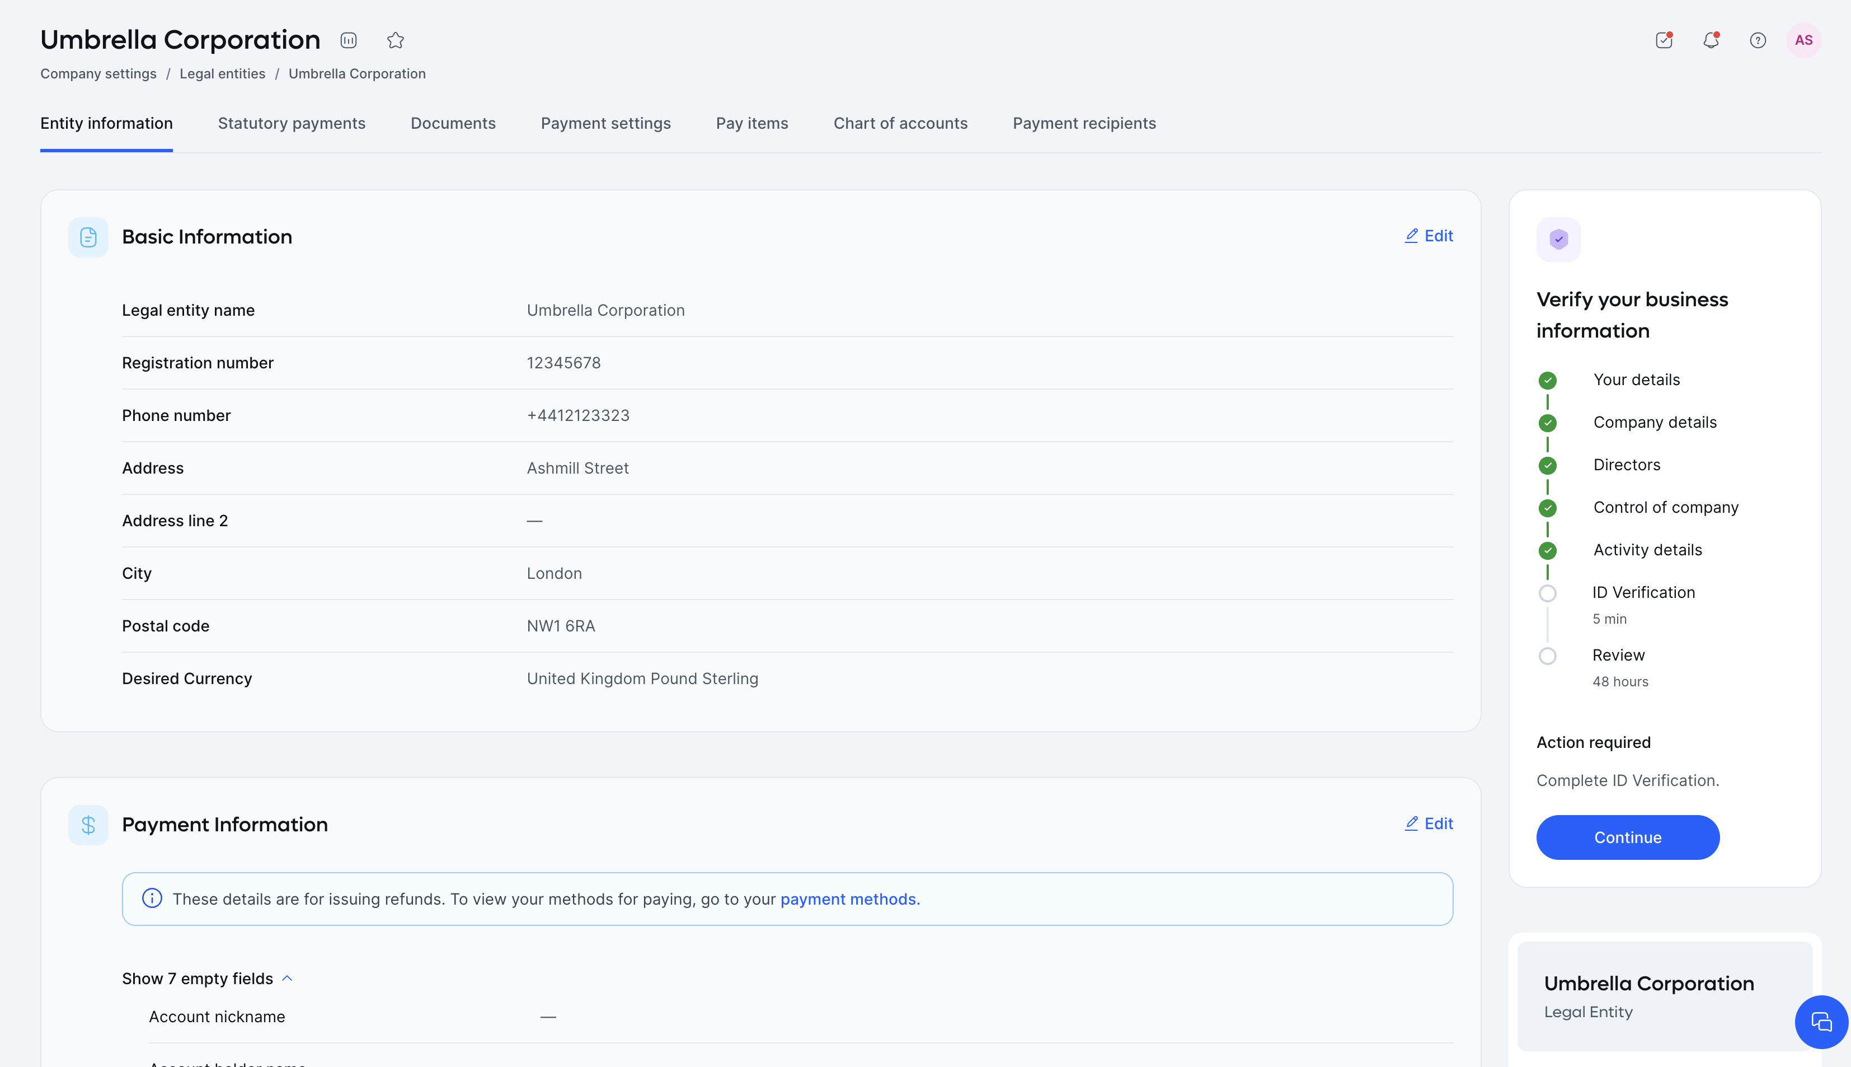The height and width of the screenshot is (1067, 1851).
Task: Select the Activity details step
Action: (1647, 550)
